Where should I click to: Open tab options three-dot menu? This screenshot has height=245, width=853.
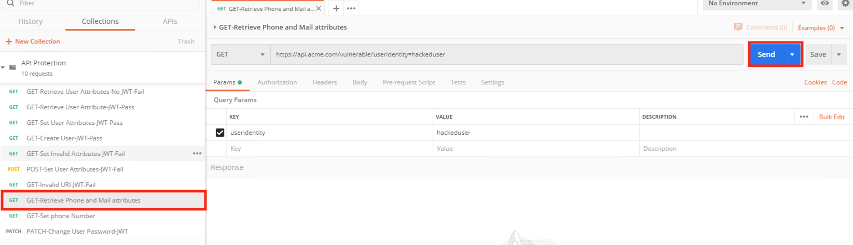[x=351, y=8]
